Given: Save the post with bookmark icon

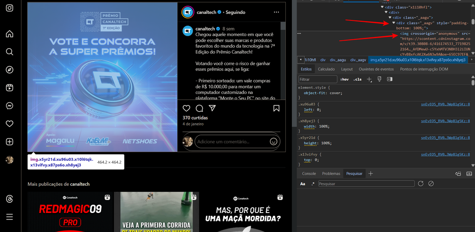Looking at the screenshot, I should tap(276, 108).
